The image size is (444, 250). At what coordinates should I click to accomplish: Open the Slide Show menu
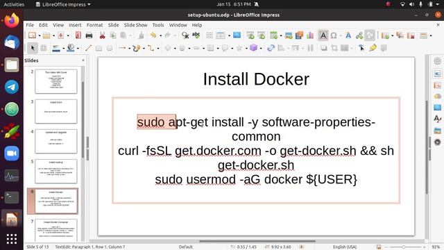click(136, 25)
